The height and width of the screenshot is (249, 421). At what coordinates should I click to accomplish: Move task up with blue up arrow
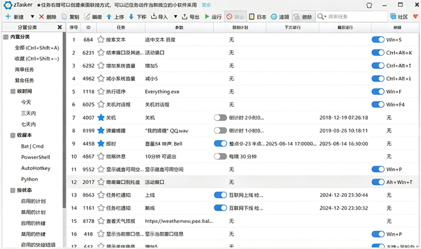[109, 17]
